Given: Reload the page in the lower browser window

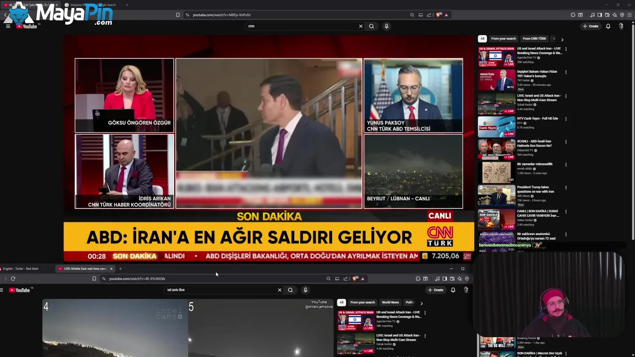Looking at the screenshot, I should 13,279.
